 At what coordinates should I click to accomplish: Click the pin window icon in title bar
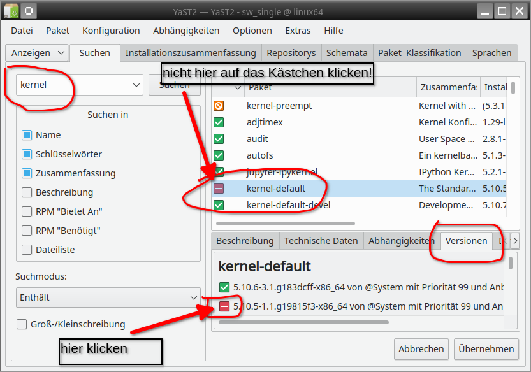click(29, 11)
